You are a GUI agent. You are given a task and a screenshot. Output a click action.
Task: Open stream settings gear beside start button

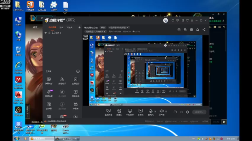[187, 112]
